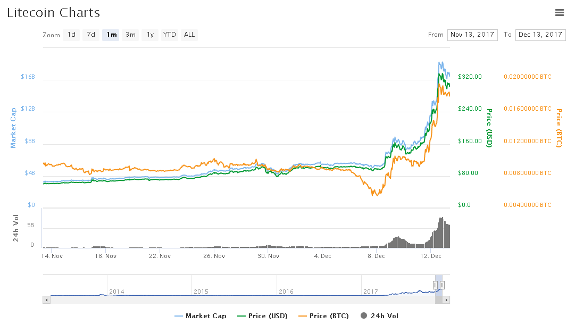This screenshot has width=567, height=324.
Task: Click the 12. Dec date label
Action: [x=431, y=256]
